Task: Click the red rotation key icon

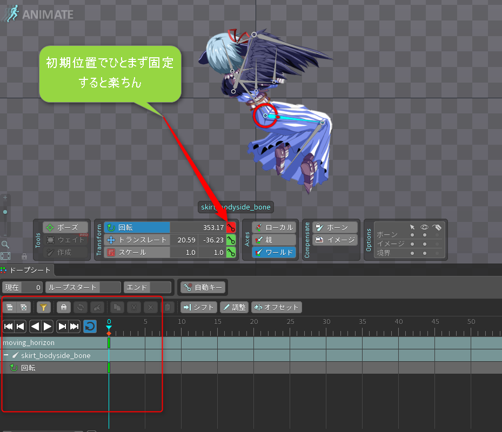Action: [231, 227]
